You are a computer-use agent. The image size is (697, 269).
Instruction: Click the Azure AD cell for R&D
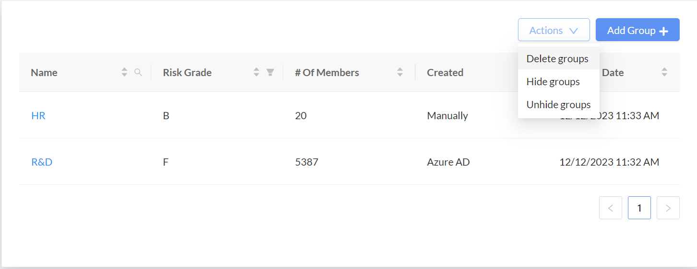click(x=448, y=162)
